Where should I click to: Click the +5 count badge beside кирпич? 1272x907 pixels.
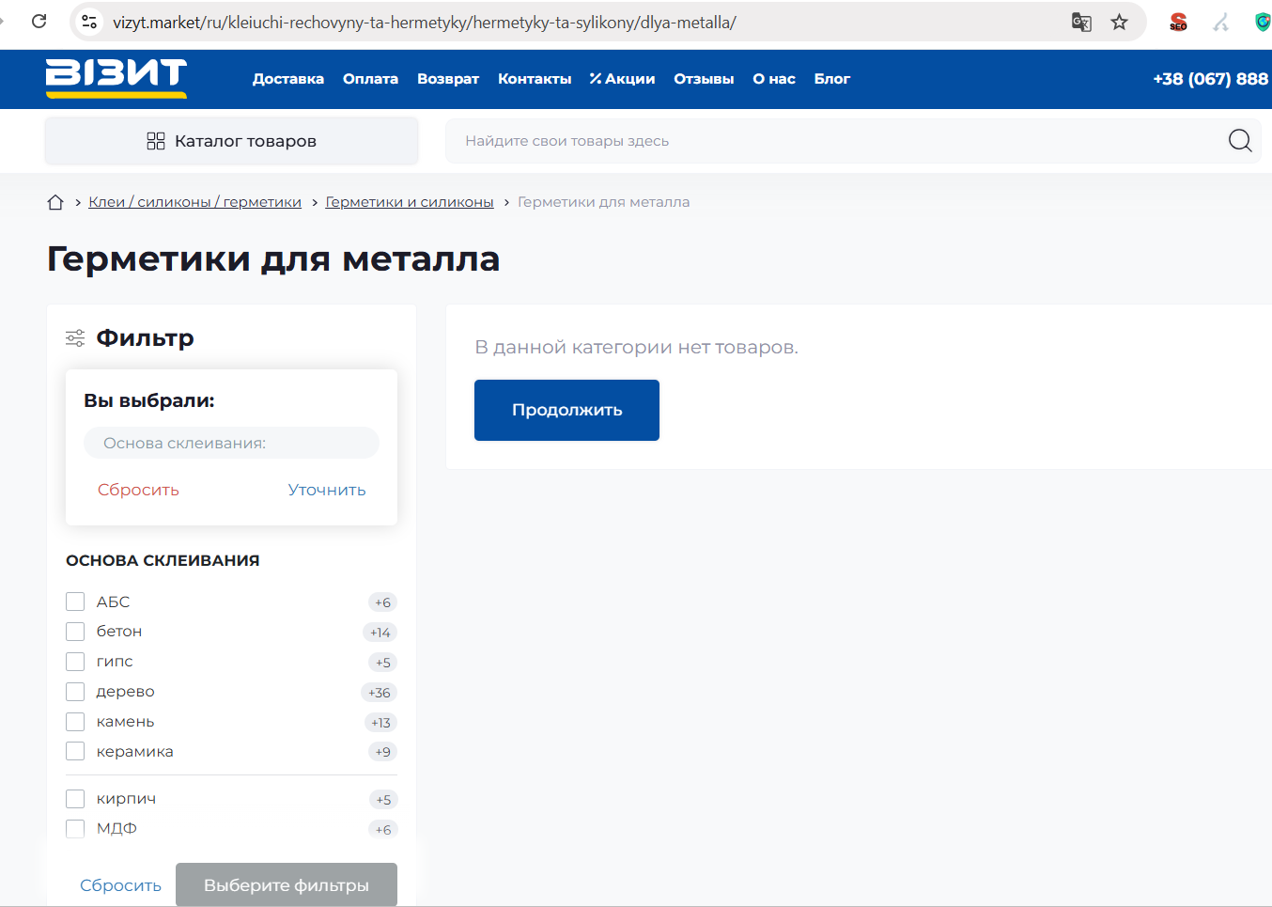coord(382,800)
